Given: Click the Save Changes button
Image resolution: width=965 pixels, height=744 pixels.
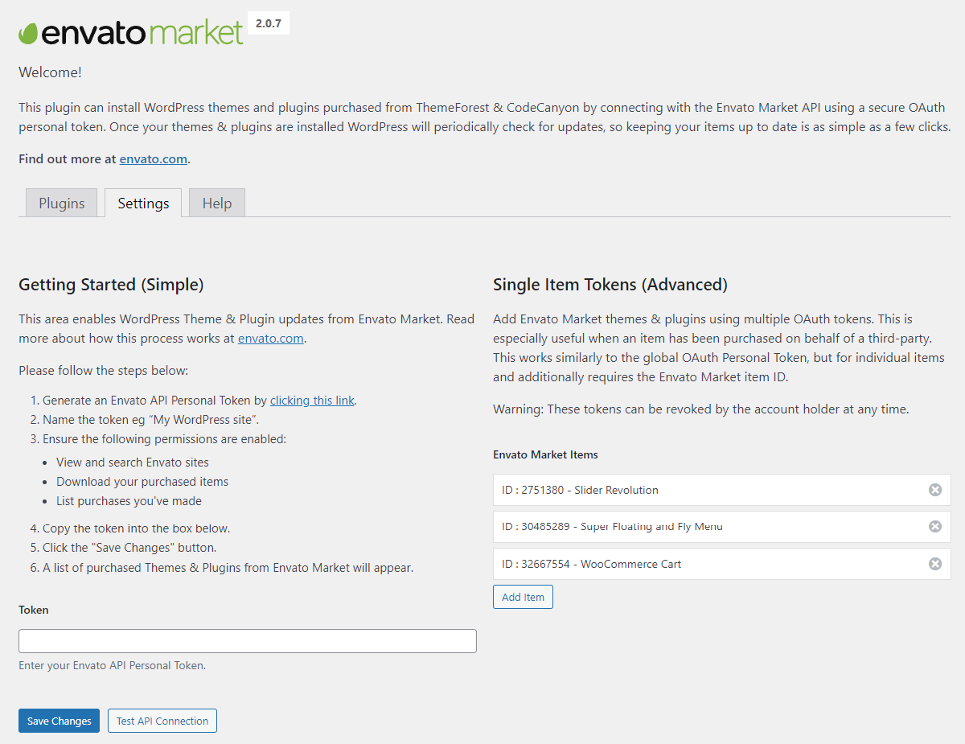Looking at the screenshot, I should pyautogui.click(x=60, y=721).
